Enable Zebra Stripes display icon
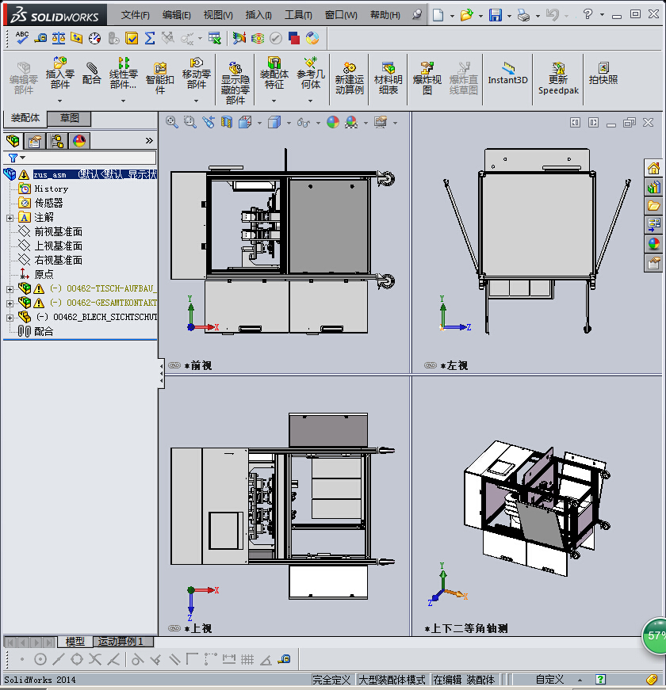 258,38
